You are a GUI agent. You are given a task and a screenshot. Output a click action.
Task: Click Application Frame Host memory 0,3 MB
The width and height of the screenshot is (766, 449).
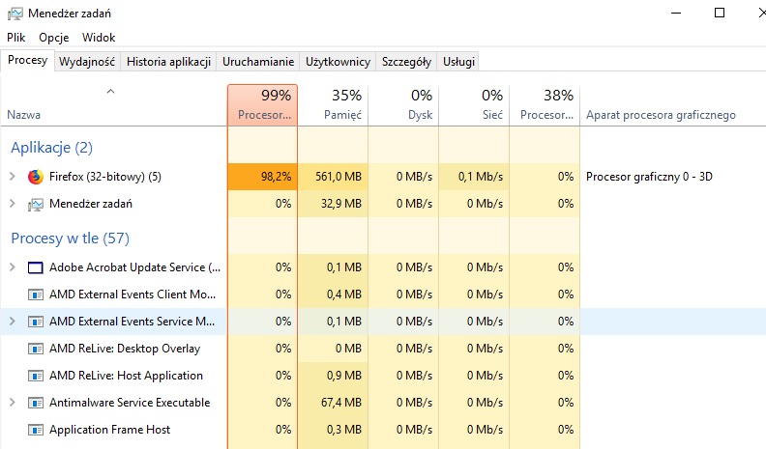[333, 430]
